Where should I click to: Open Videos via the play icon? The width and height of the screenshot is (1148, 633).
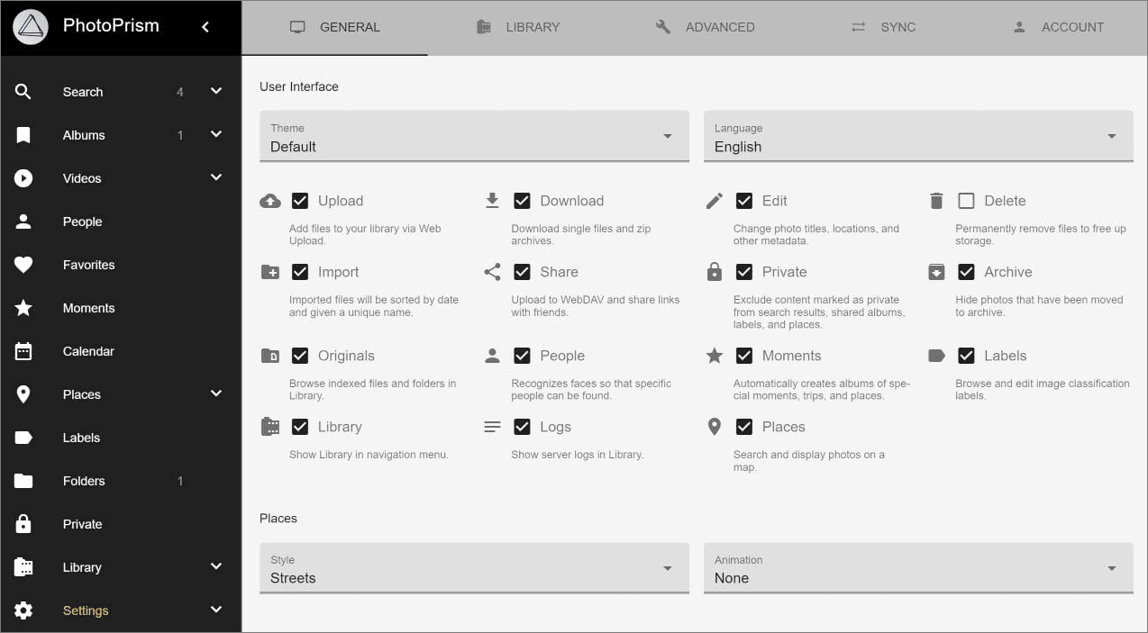coord(23,177)
